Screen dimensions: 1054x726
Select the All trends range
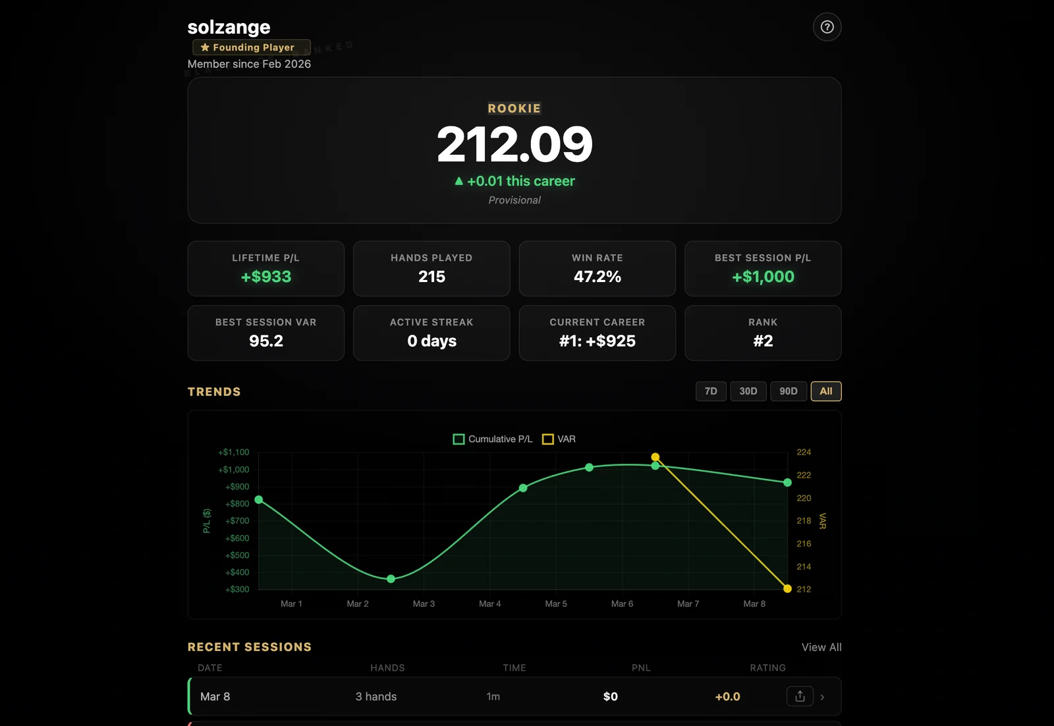[825, 391]
